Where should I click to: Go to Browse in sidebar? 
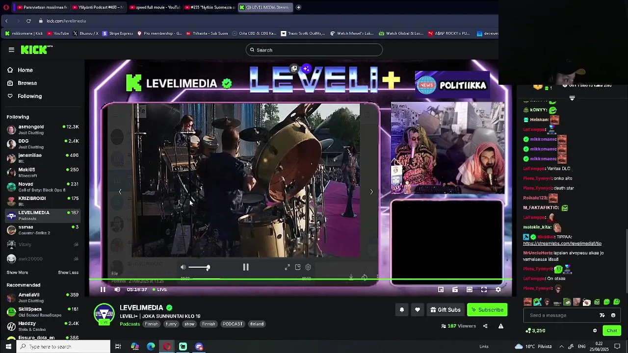click(x=22, y=83)
